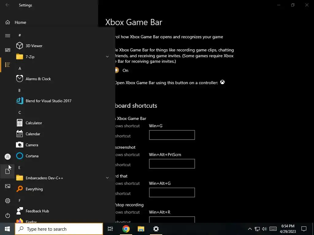
Task: Click shortcut field for Open Xbox Game Bar
Action: pyautogui.click(x=172, y=135)
